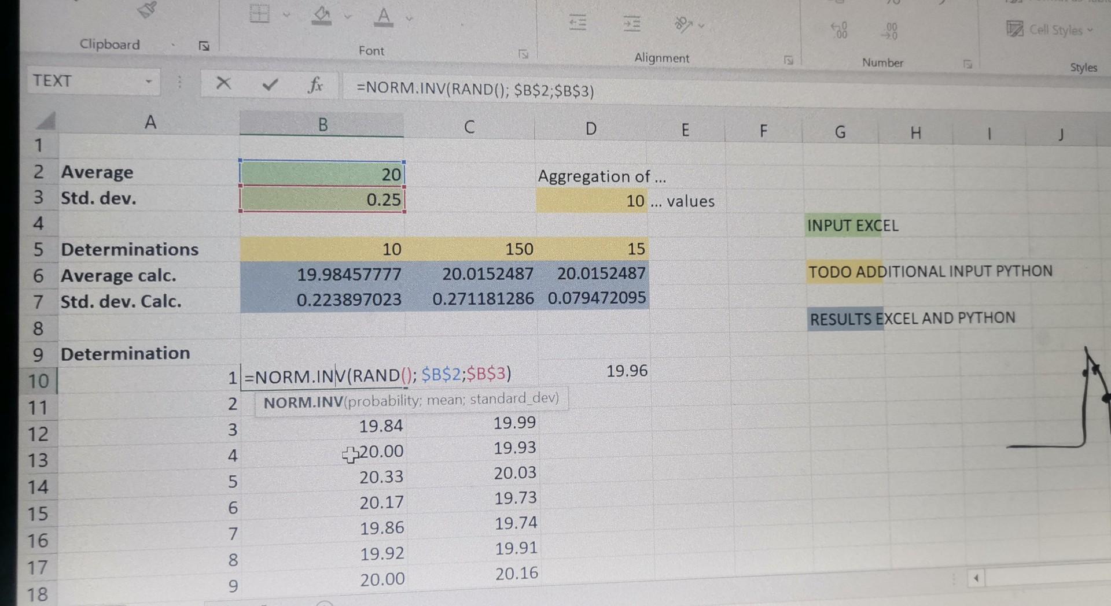The width and height of the screenshot is (1111, 606).
Task: Click the Decrease Decimal icon
Action: pos(889,31)
